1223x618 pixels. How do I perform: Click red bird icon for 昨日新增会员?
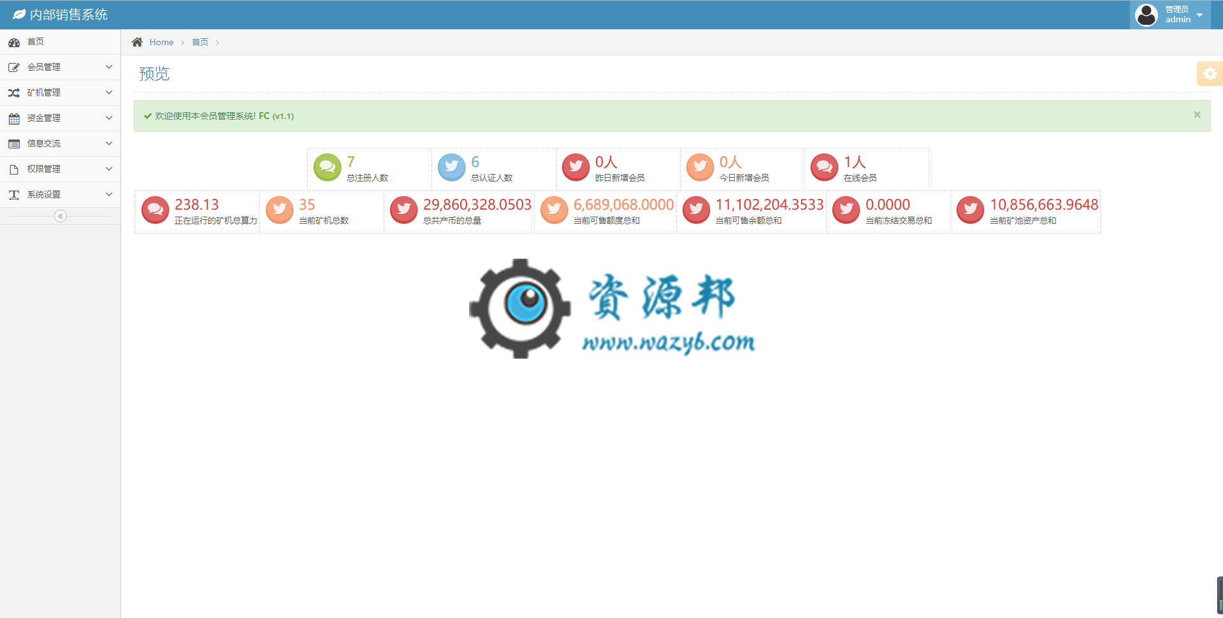coord(576,168)
